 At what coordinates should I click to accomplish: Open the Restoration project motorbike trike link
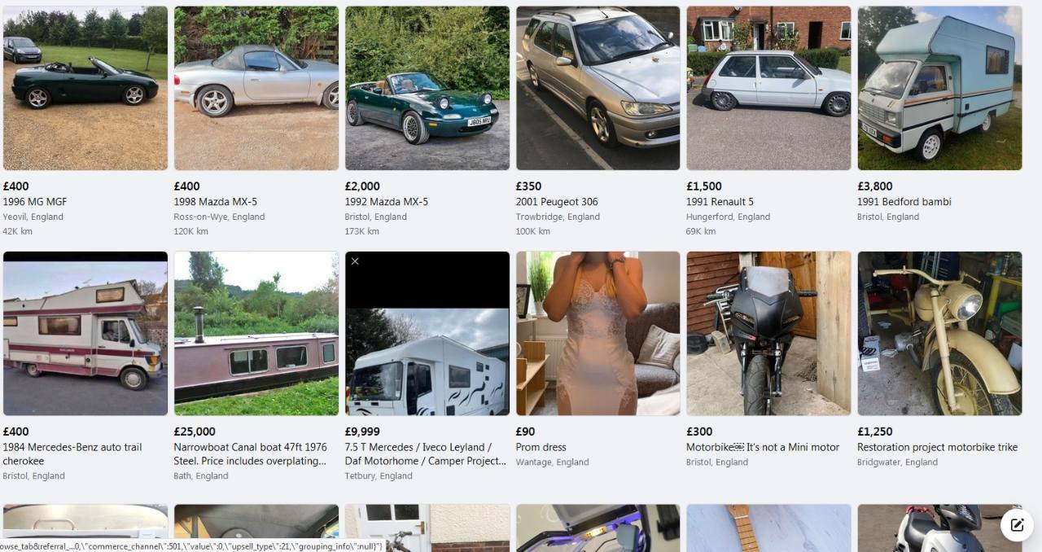click(937, 447)
